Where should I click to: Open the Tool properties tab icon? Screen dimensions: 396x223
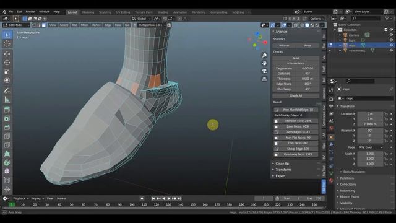click(x=331, y=90)
